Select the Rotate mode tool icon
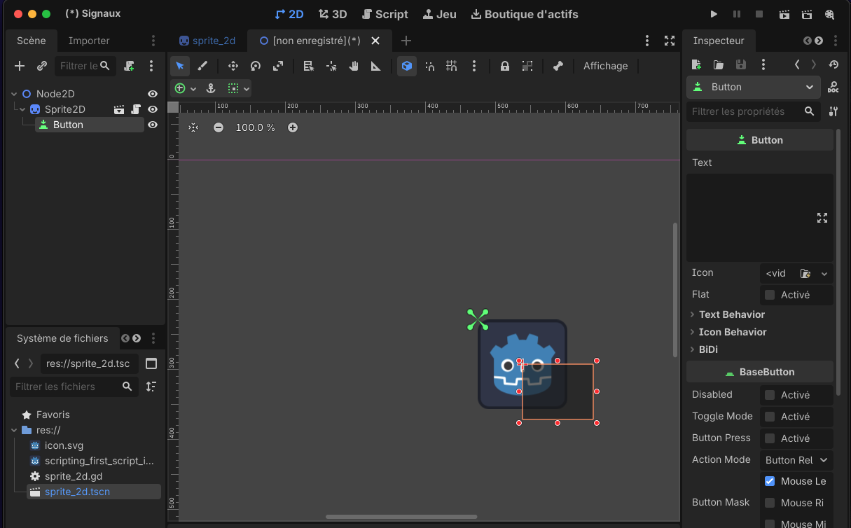This screenshot has height=528, width=851. click(x=256, y=66)
